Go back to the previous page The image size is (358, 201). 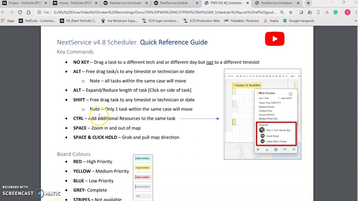tap(3, 12)
